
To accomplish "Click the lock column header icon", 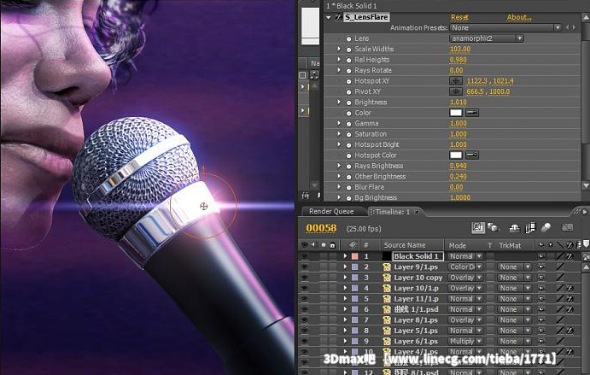I will point(333,245).
